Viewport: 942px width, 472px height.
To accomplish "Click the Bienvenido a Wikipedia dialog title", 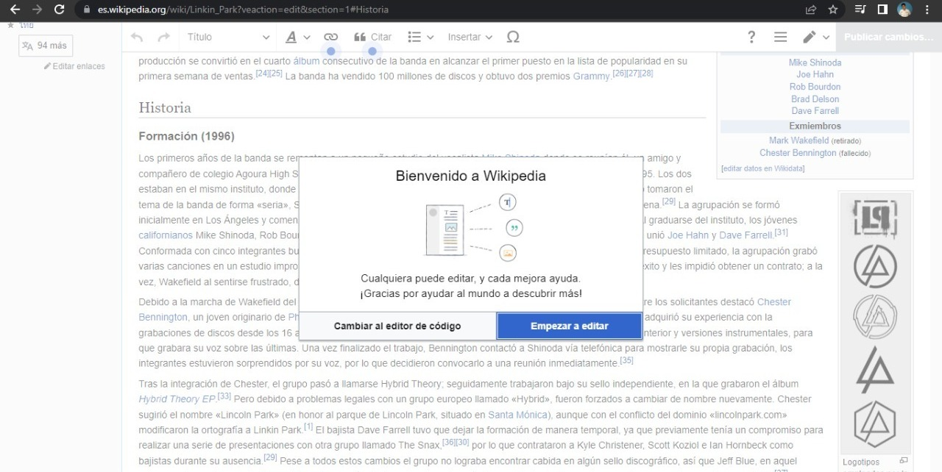I will point(471,176).
